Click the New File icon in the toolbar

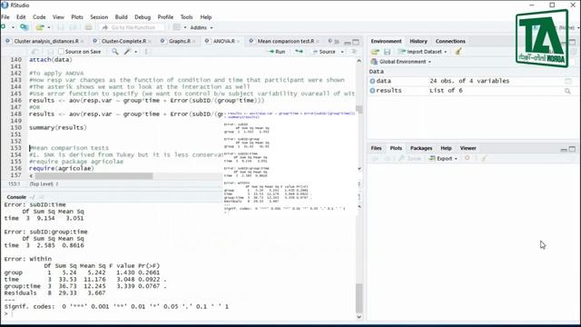4,27
